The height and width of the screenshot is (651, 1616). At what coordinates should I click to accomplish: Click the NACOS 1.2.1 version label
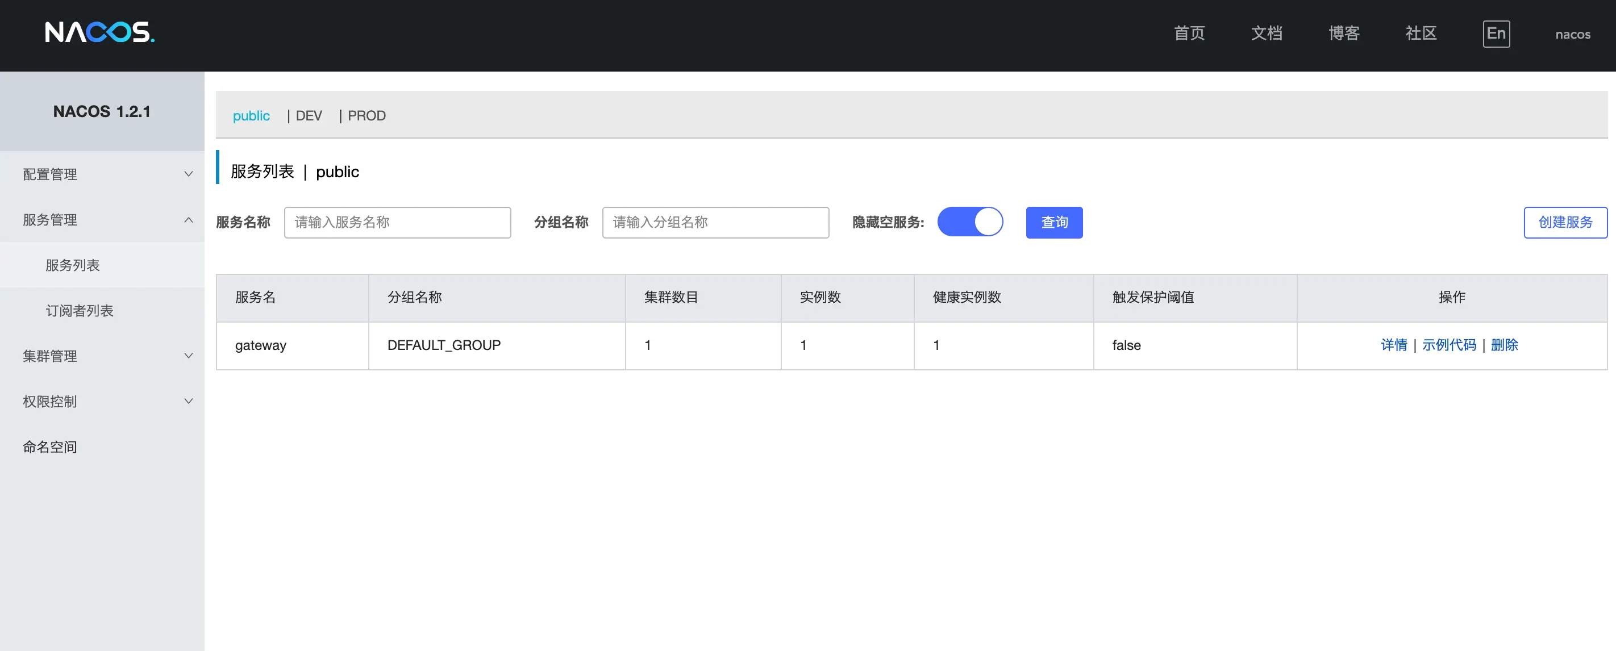(x=102, y=112)
